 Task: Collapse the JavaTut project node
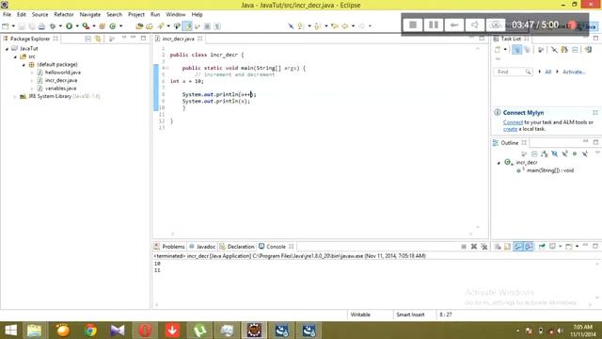tap(7, 49)
